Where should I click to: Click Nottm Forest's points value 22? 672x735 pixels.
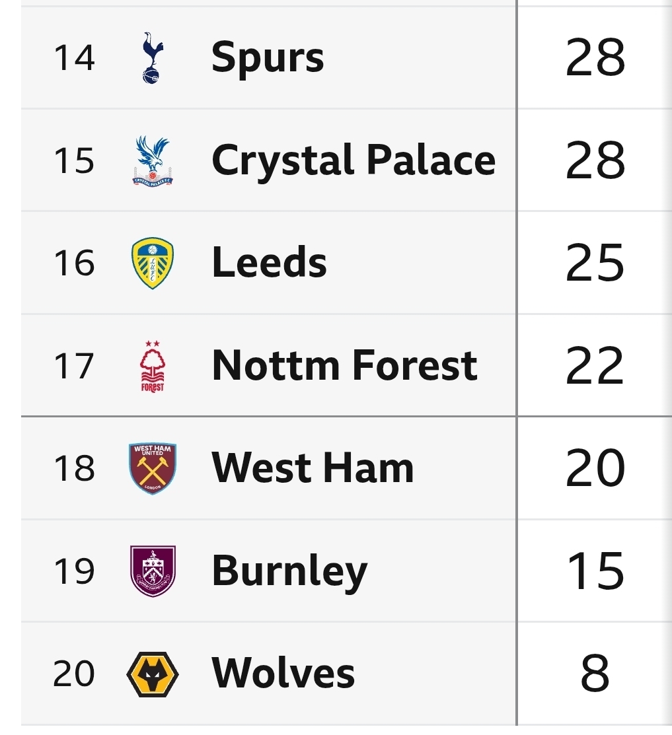(x=595, y=366)
